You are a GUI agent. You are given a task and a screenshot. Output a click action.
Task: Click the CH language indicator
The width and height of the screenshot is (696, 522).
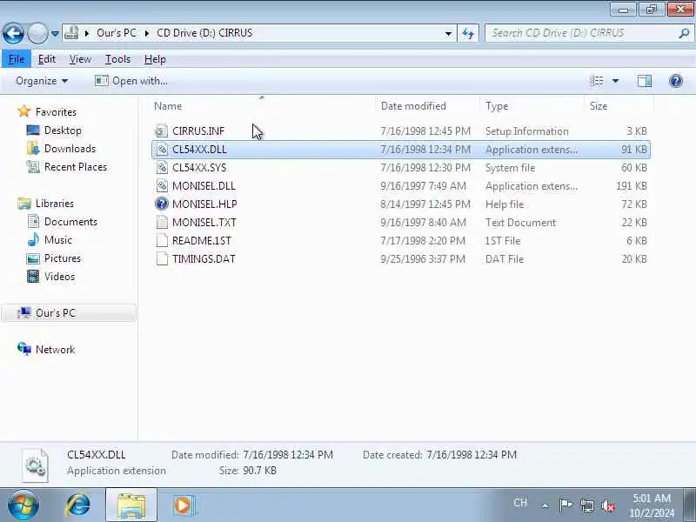tap(519, 503)
